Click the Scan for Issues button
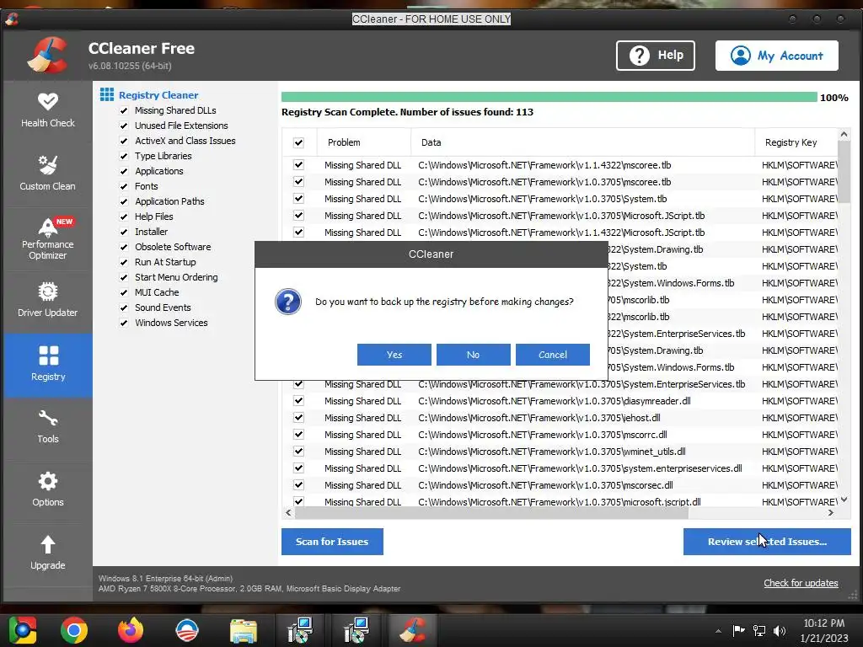The width and height of the screenshot is (863, 647). [x=332, y=542]
